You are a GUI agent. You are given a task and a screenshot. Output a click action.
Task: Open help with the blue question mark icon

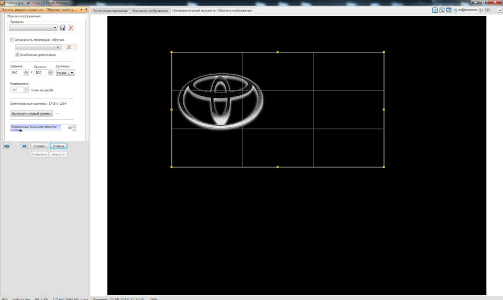(25, 146)
